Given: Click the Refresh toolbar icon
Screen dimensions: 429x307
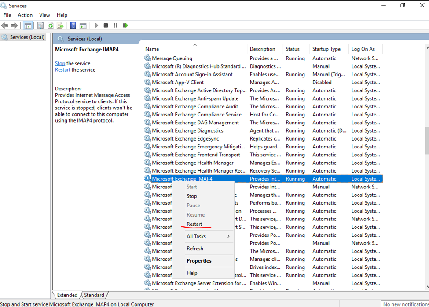Looking at the screenshot, I should click(51, 25).
